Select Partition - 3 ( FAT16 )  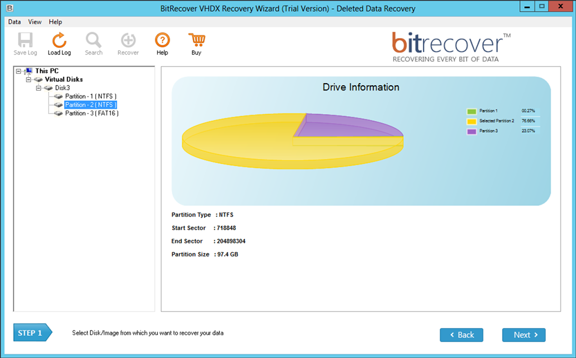92,113
